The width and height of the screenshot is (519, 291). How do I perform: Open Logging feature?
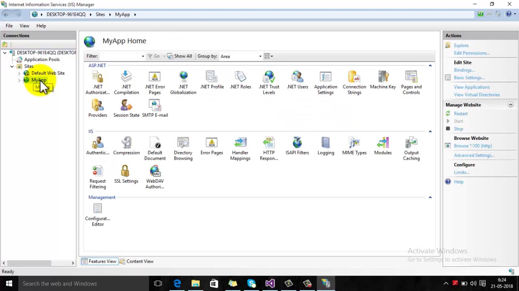326,146
